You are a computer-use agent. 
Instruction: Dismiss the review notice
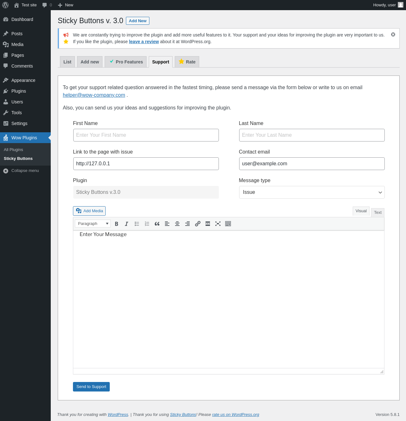393,35
